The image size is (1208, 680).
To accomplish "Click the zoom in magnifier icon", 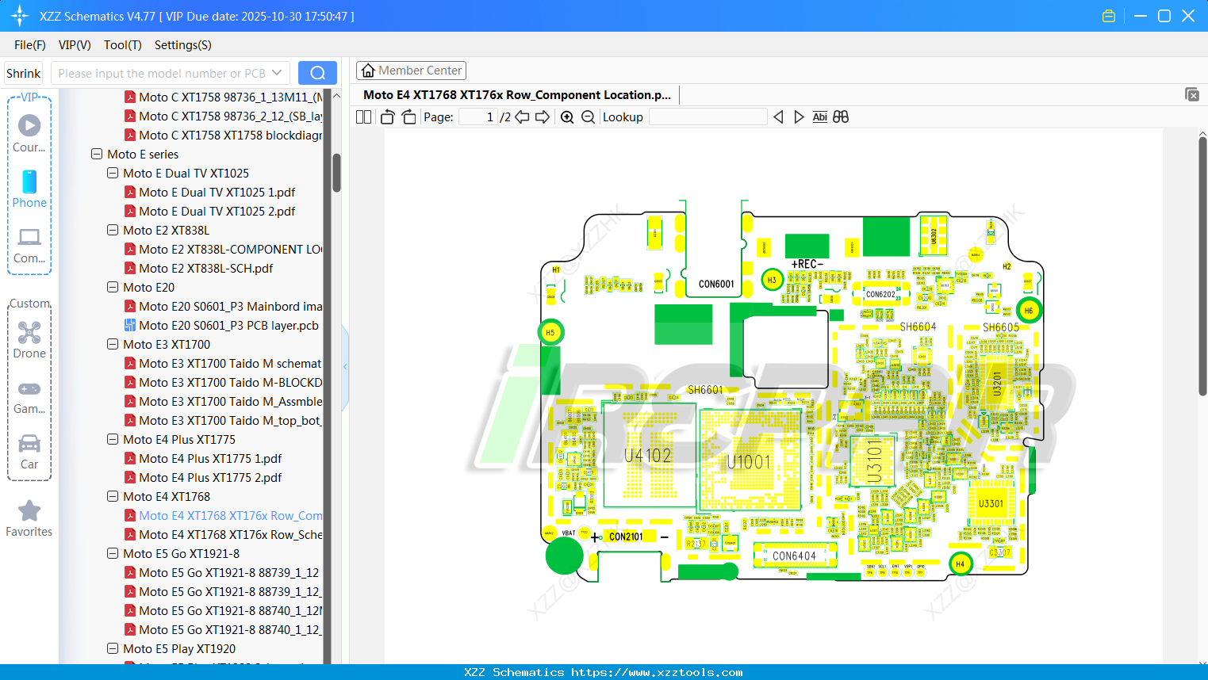I will 567,117.
